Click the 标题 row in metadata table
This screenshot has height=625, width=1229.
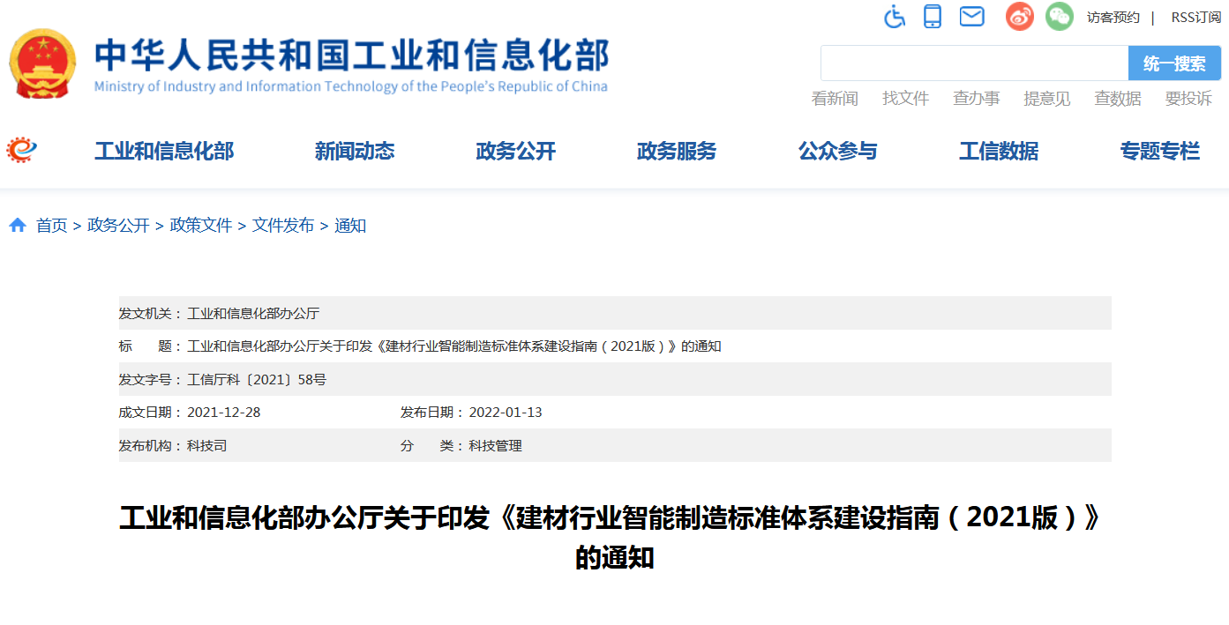point(615,346)
